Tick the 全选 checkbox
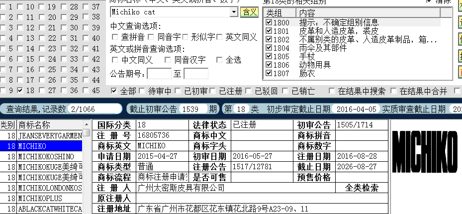This screenshot has width=462, height=214. point(219,60)
